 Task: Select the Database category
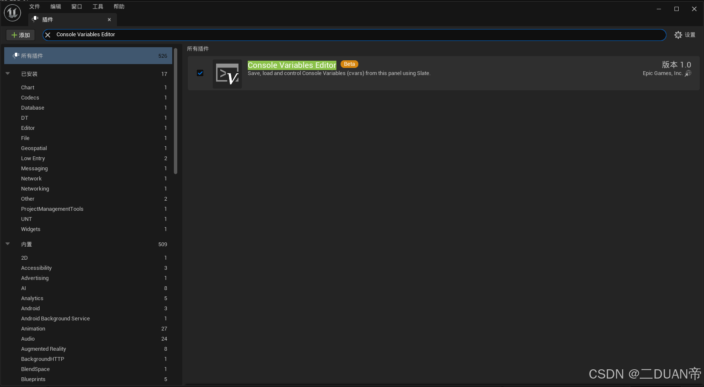pyautogui.click(x=88, y=107)
